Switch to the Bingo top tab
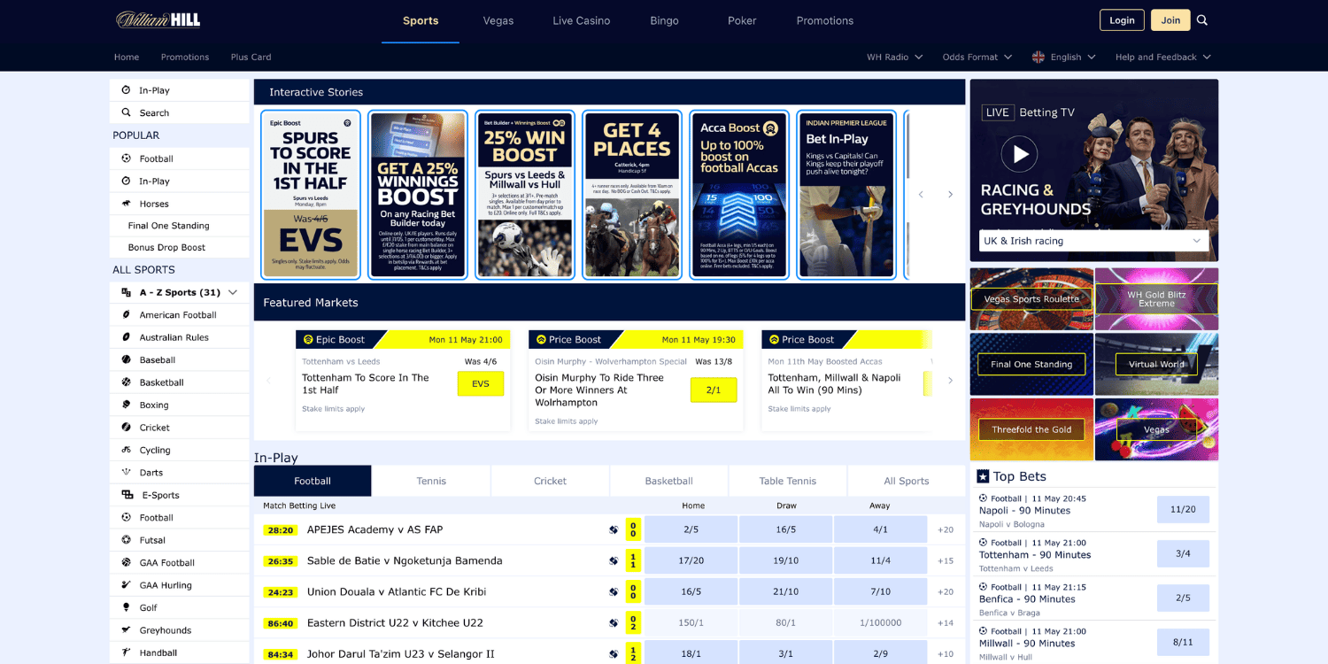The height and width of the screenshot is (664, 1328). click(664, 20)
